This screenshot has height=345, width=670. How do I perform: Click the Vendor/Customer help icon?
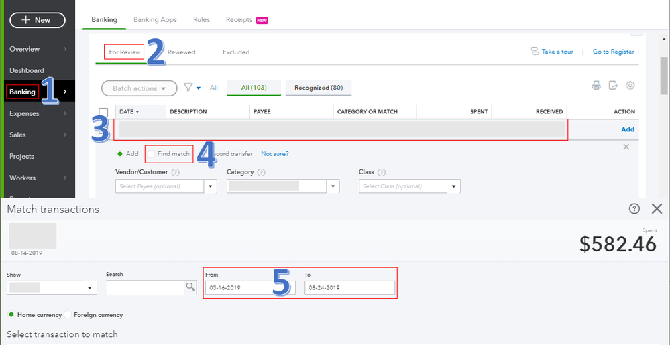click(x=175, y=173)
